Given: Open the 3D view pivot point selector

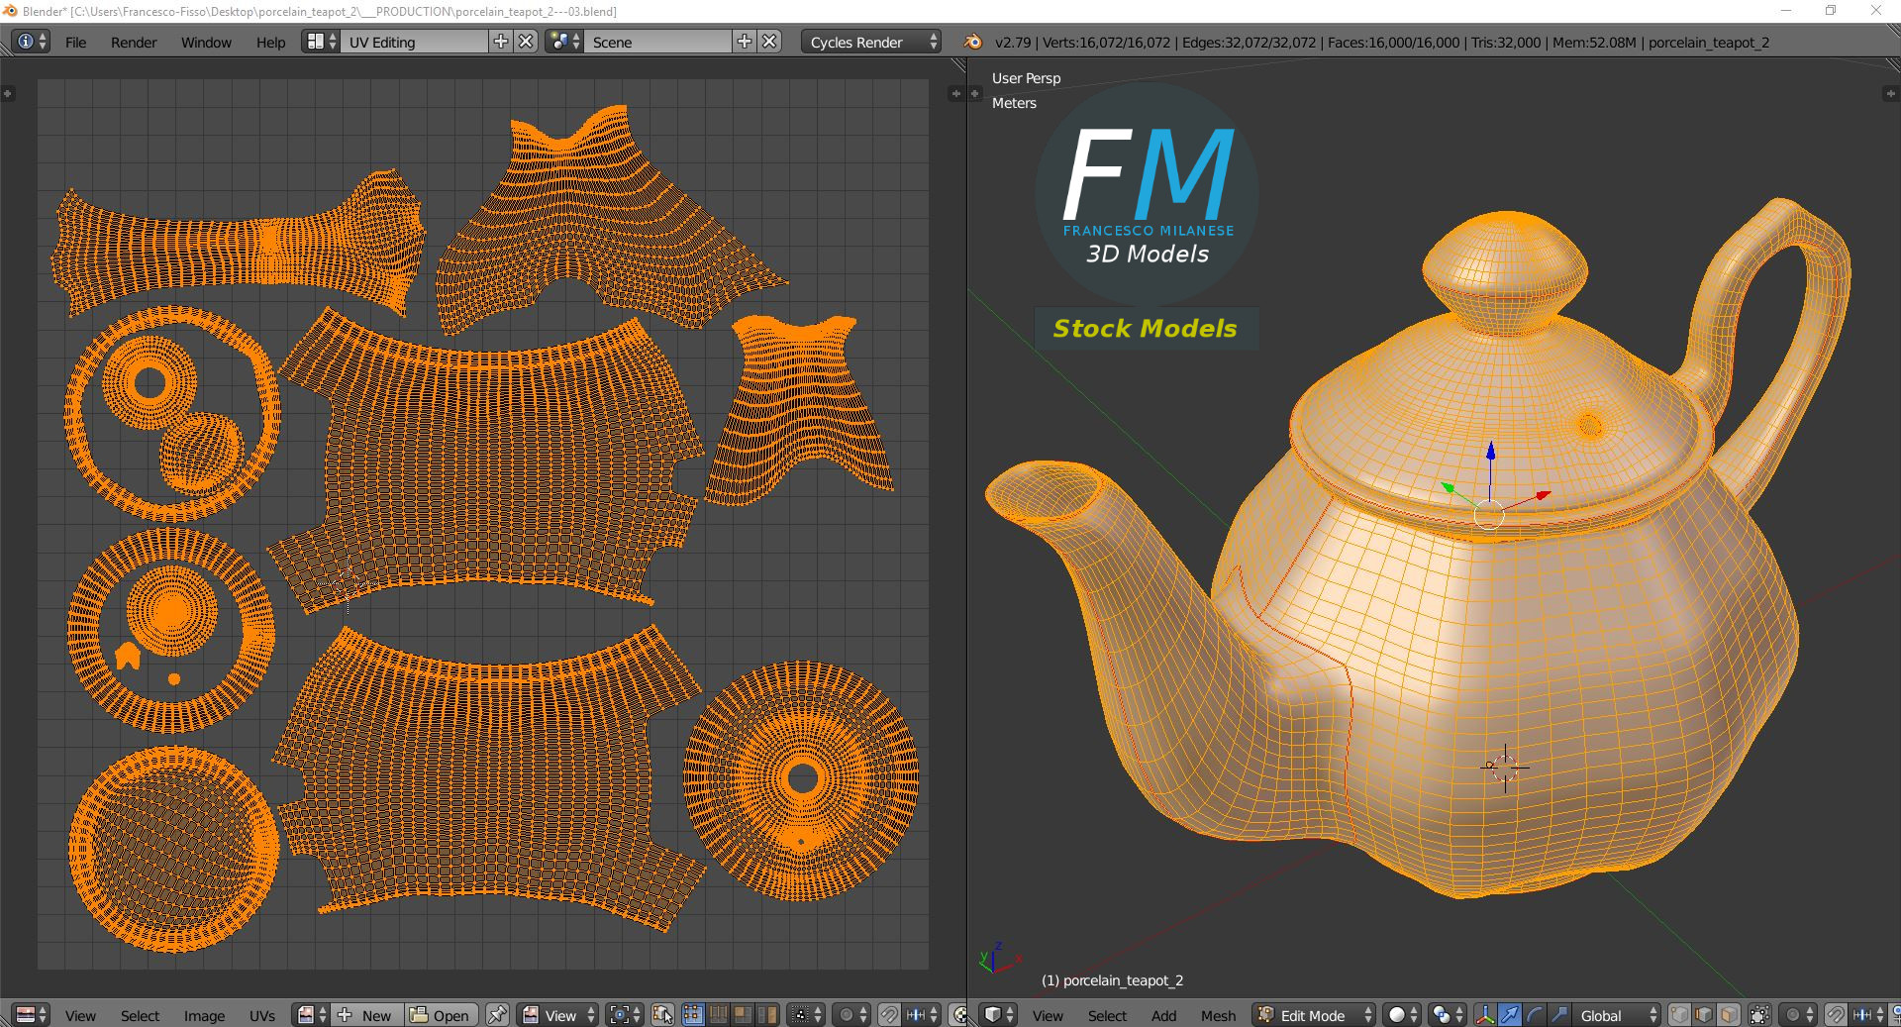Looking at the screenshot, I should (x=1448, y=1015).
